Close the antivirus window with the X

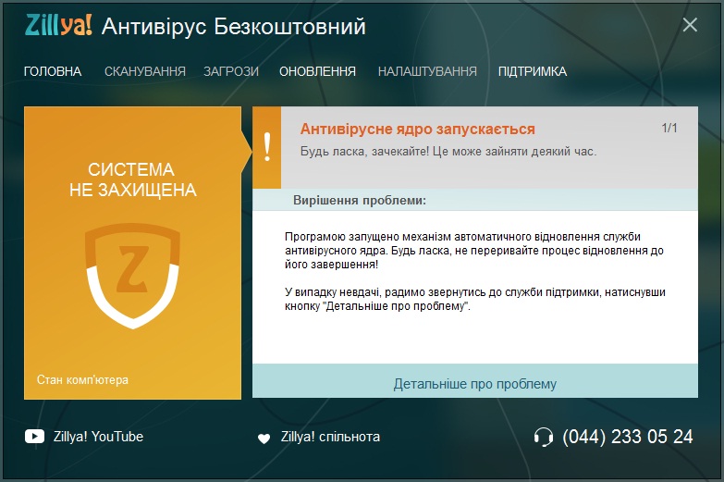[690, 25]
